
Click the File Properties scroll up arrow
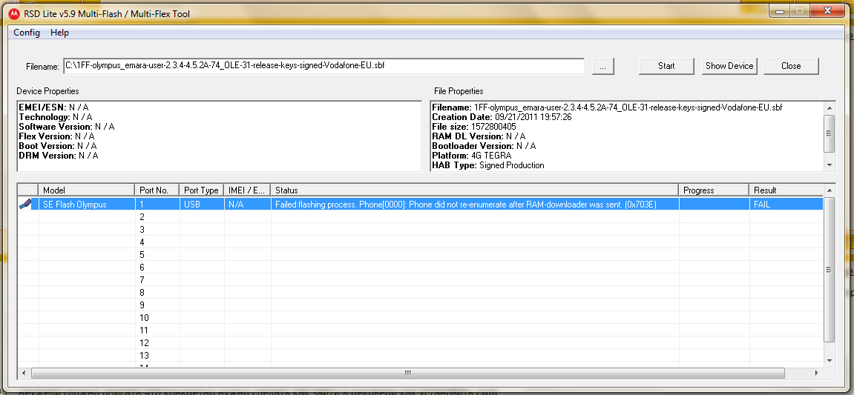click(x=829, y=107)
